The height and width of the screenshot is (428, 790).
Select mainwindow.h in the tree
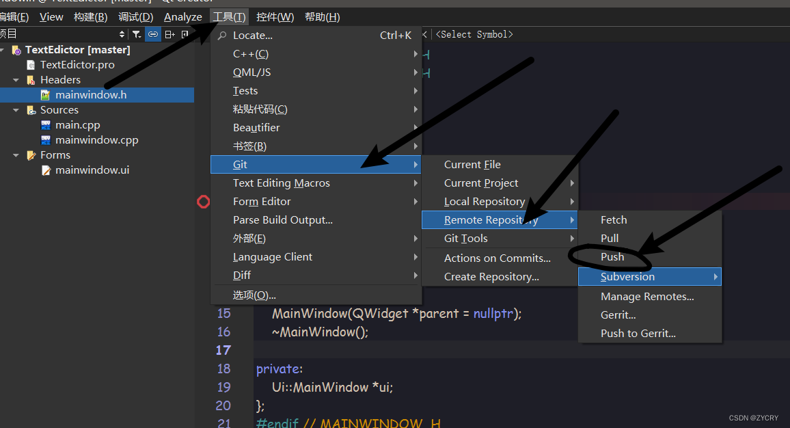tap(91, 95)
